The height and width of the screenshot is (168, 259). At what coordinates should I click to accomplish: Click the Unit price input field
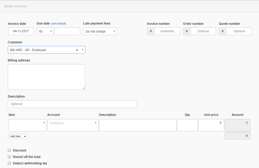click(211, 125)
